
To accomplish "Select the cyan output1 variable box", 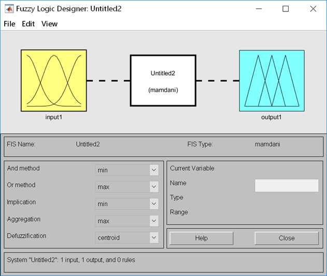I will (272, 81).
